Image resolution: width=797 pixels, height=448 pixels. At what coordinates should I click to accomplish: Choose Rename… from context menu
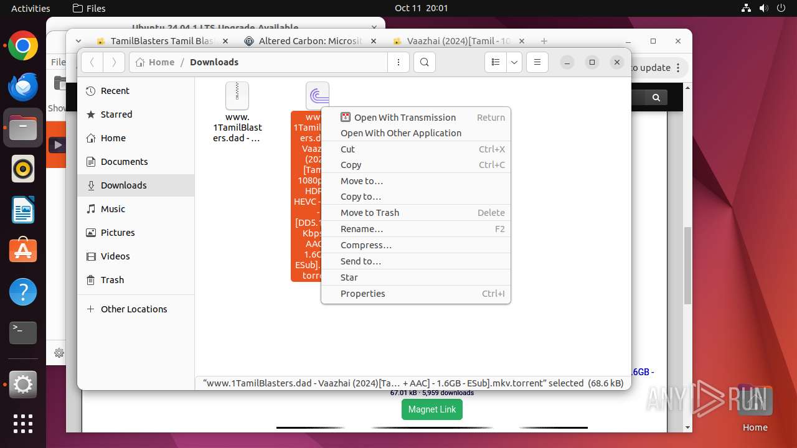coord(416,229)
